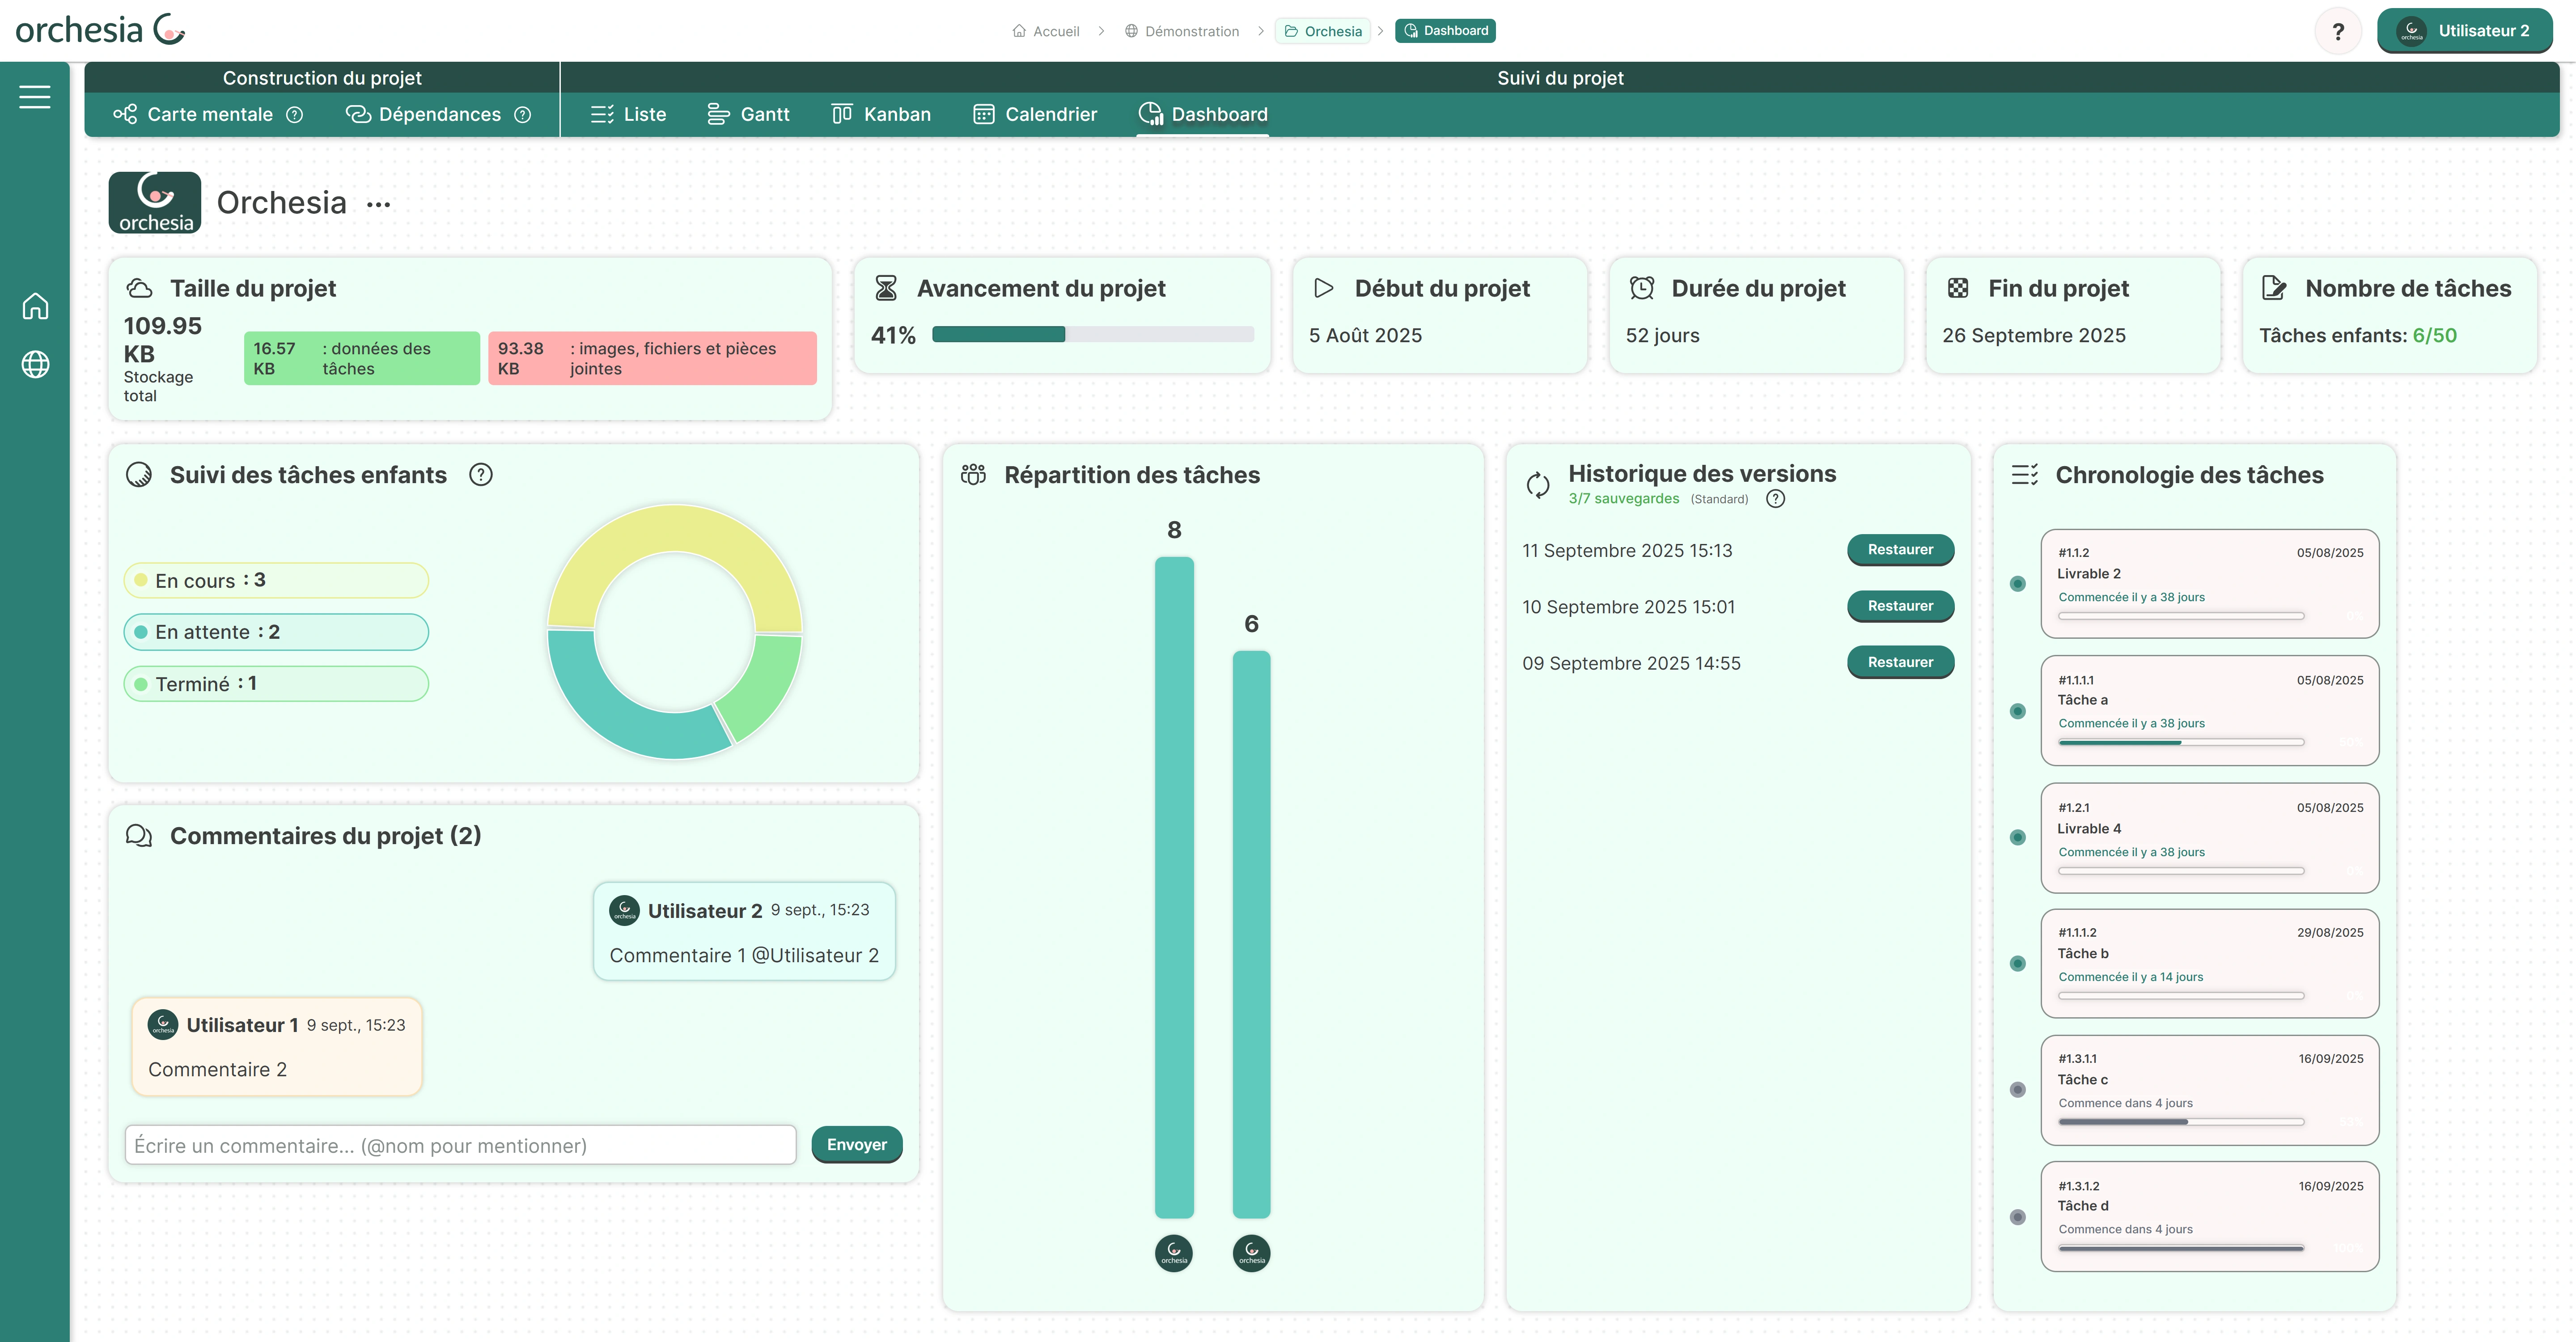2576x1342 pixels.
Task: Click the Tâche c progress bar
Action: (2181, 1122)
